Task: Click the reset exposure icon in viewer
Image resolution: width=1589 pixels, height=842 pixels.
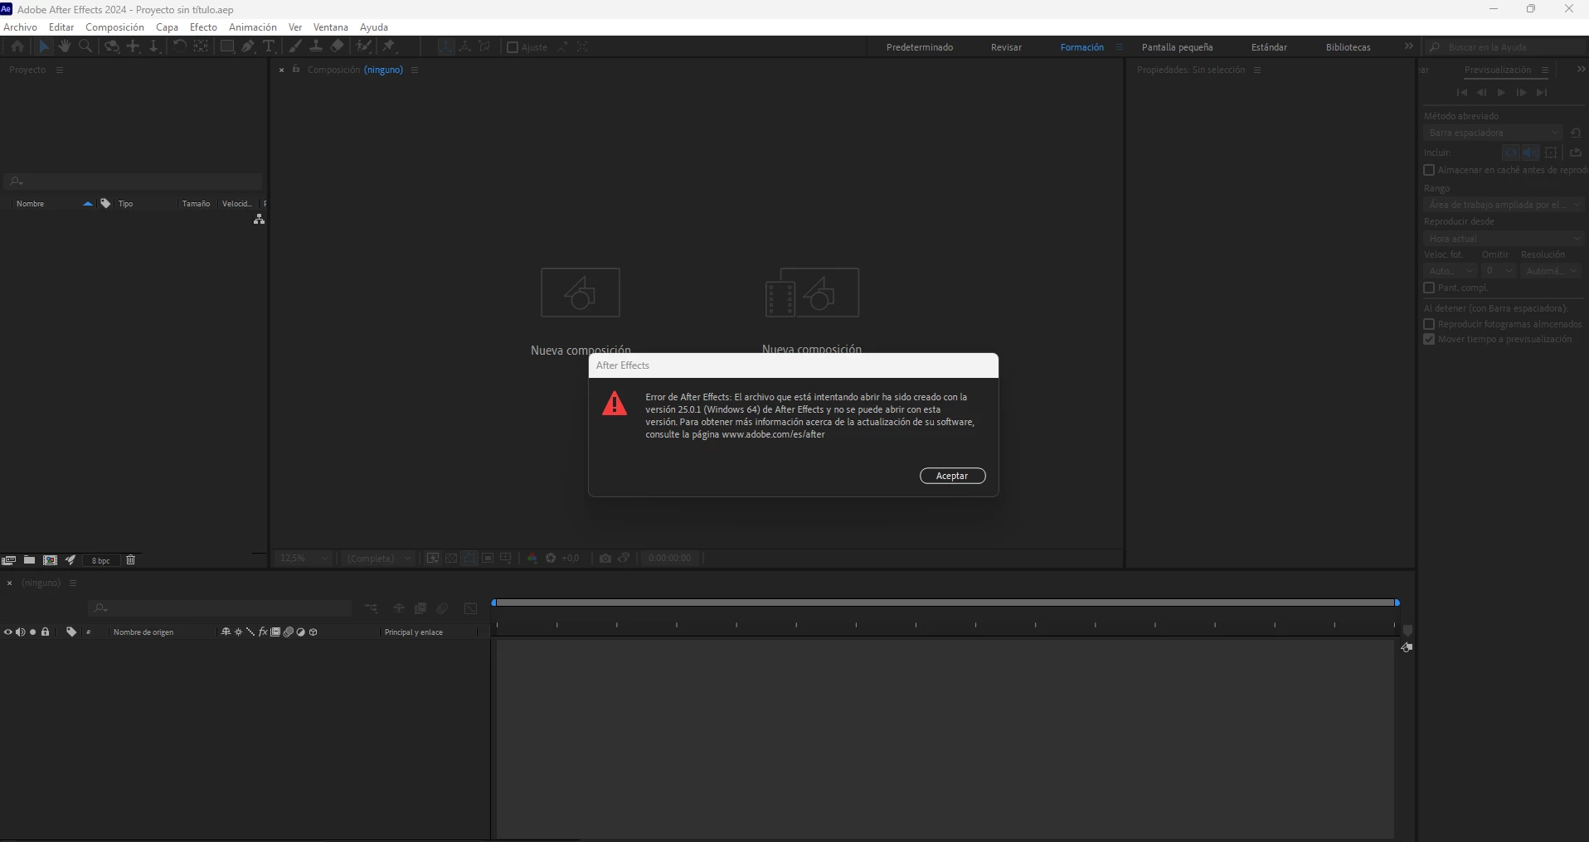Action: tap(551, 559)
